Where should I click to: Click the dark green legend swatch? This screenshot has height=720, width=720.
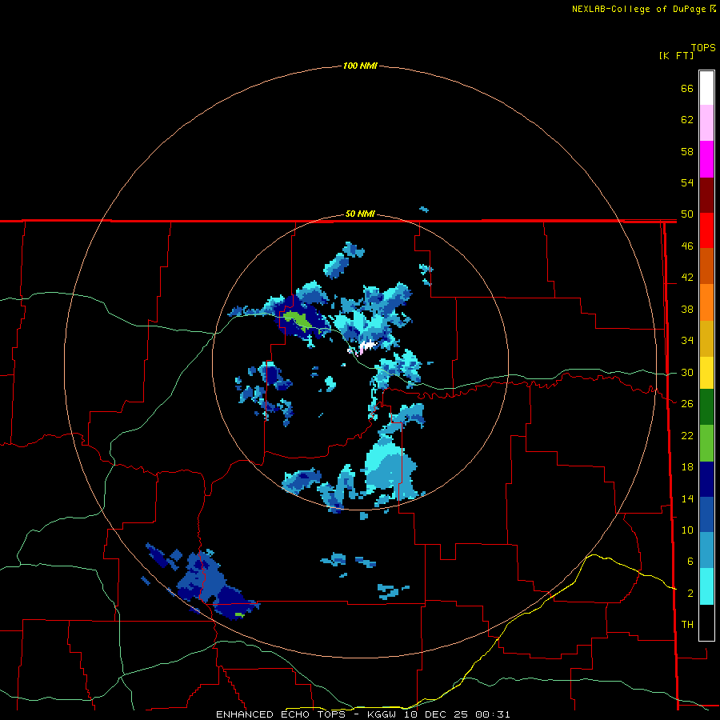(706, 407)
